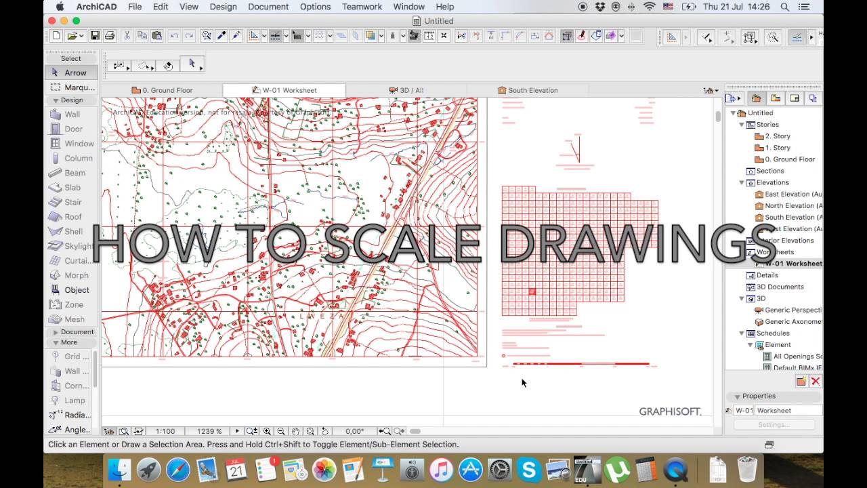Select the Wall tool
Viewport: 867px width, 488px height.
pyautogui.click(x=72, y=115)
